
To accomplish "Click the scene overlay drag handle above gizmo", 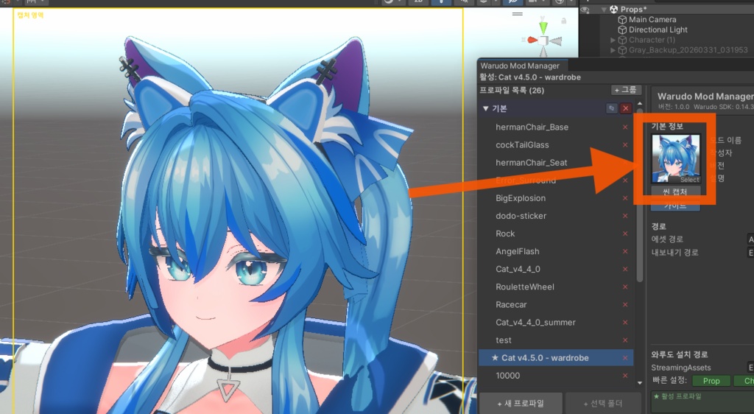I will [518, 14].
